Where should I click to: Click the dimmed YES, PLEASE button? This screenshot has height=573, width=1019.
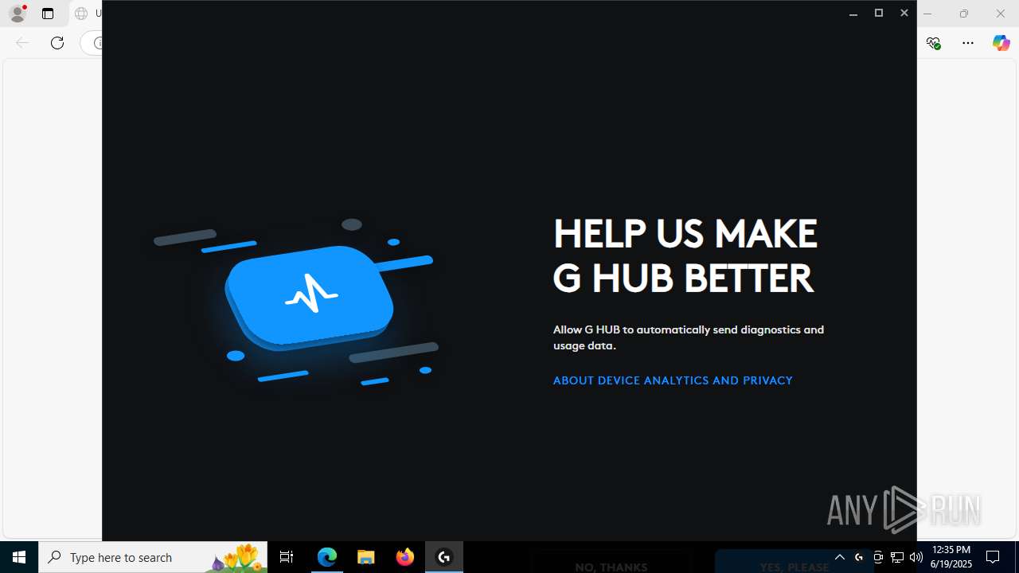795,561
